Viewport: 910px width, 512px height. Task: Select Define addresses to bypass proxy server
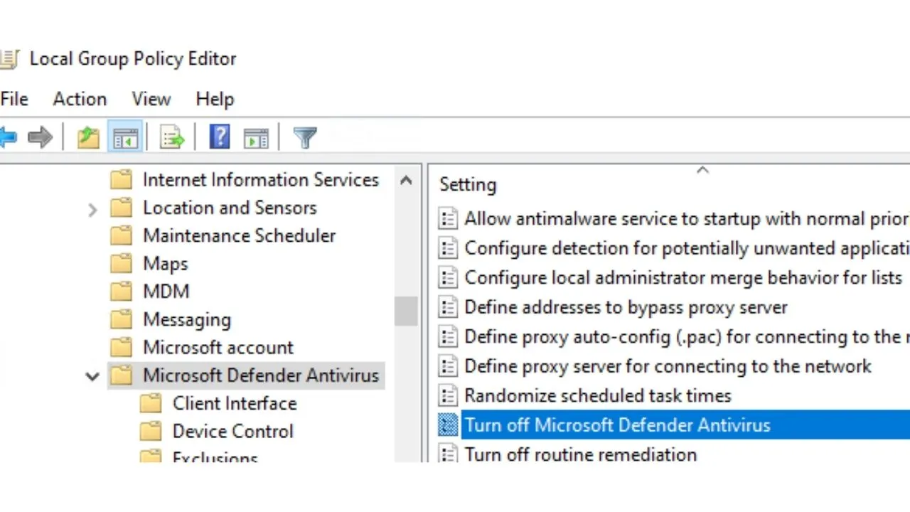pyautogui.click(x=626, y=307)
